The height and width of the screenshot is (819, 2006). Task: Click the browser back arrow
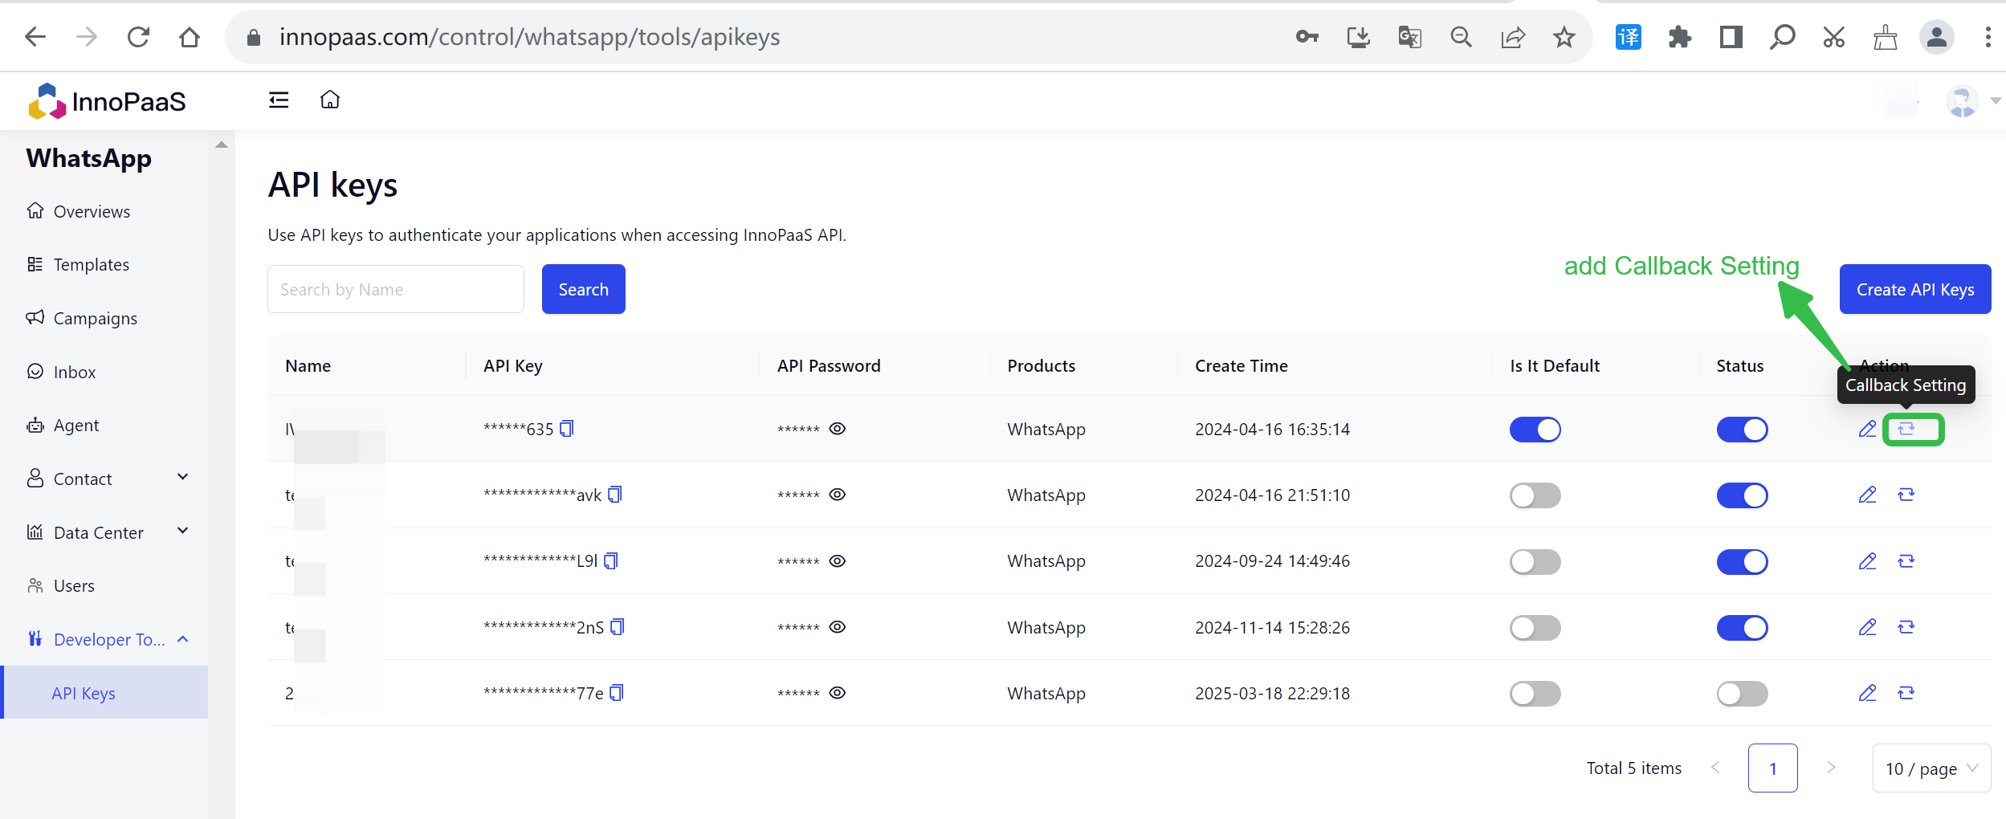pyautogui.click(x=35, y=37)
